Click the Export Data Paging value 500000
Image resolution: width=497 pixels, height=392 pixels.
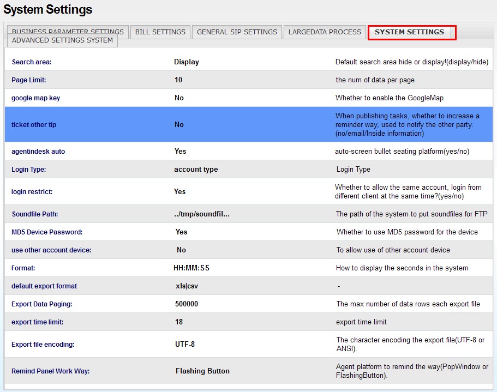(187, 304)
